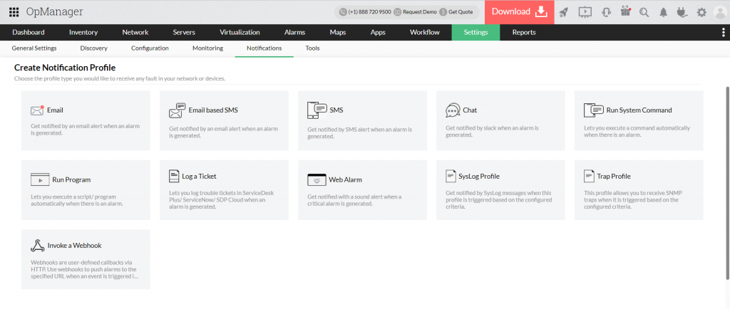Open the vertical three-dot menu

(724, 32)
